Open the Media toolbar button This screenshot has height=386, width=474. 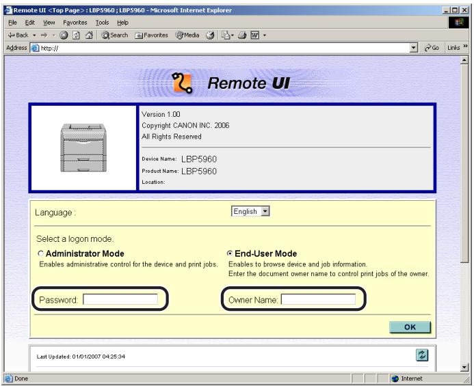(x=187, y=36)
